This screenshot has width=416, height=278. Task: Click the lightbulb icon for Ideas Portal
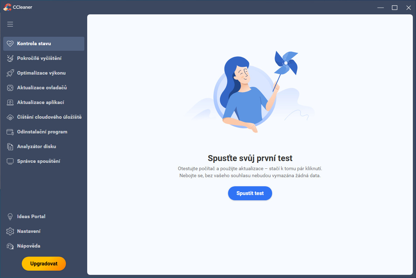coord(10,217)
